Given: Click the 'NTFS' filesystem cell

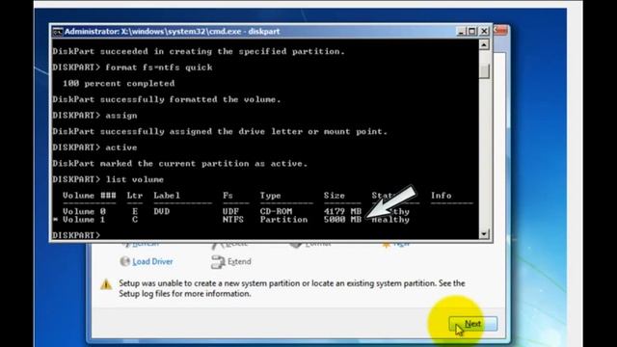Looking at the screenshot, I should tap(233, 220).
